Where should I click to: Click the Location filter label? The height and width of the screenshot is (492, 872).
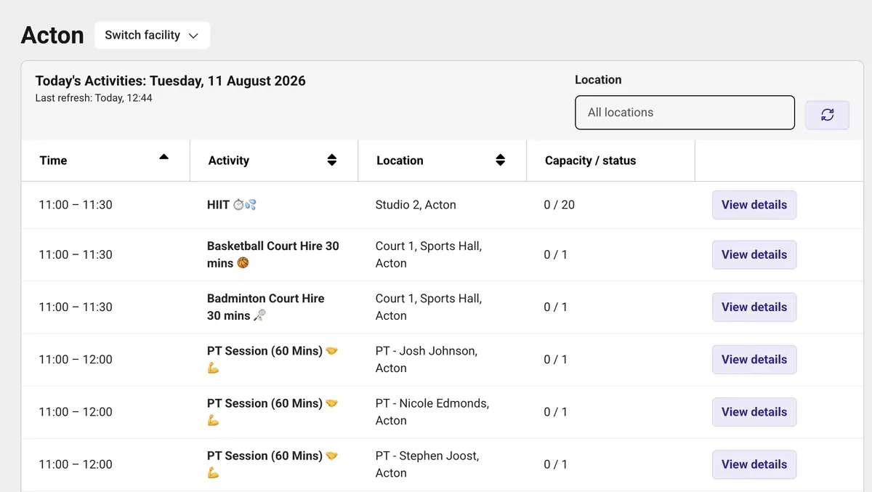coord(598,80)
